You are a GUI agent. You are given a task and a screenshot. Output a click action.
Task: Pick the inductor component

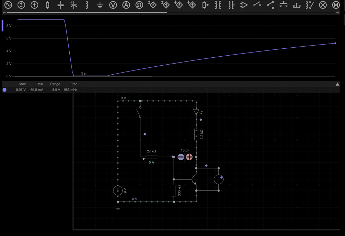point(87,5)
